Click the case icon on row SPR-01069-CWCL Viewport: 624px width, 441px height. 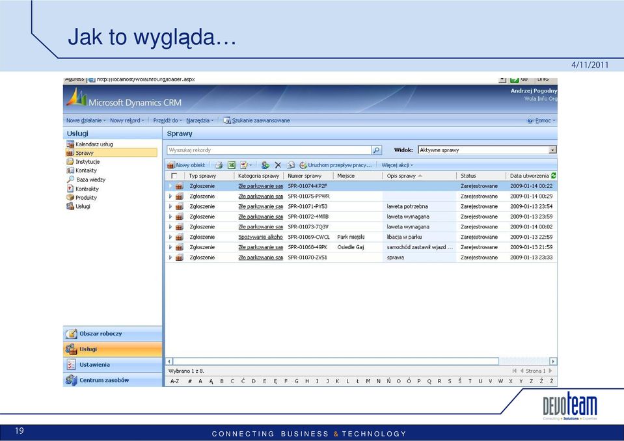(x=179, y=237)
